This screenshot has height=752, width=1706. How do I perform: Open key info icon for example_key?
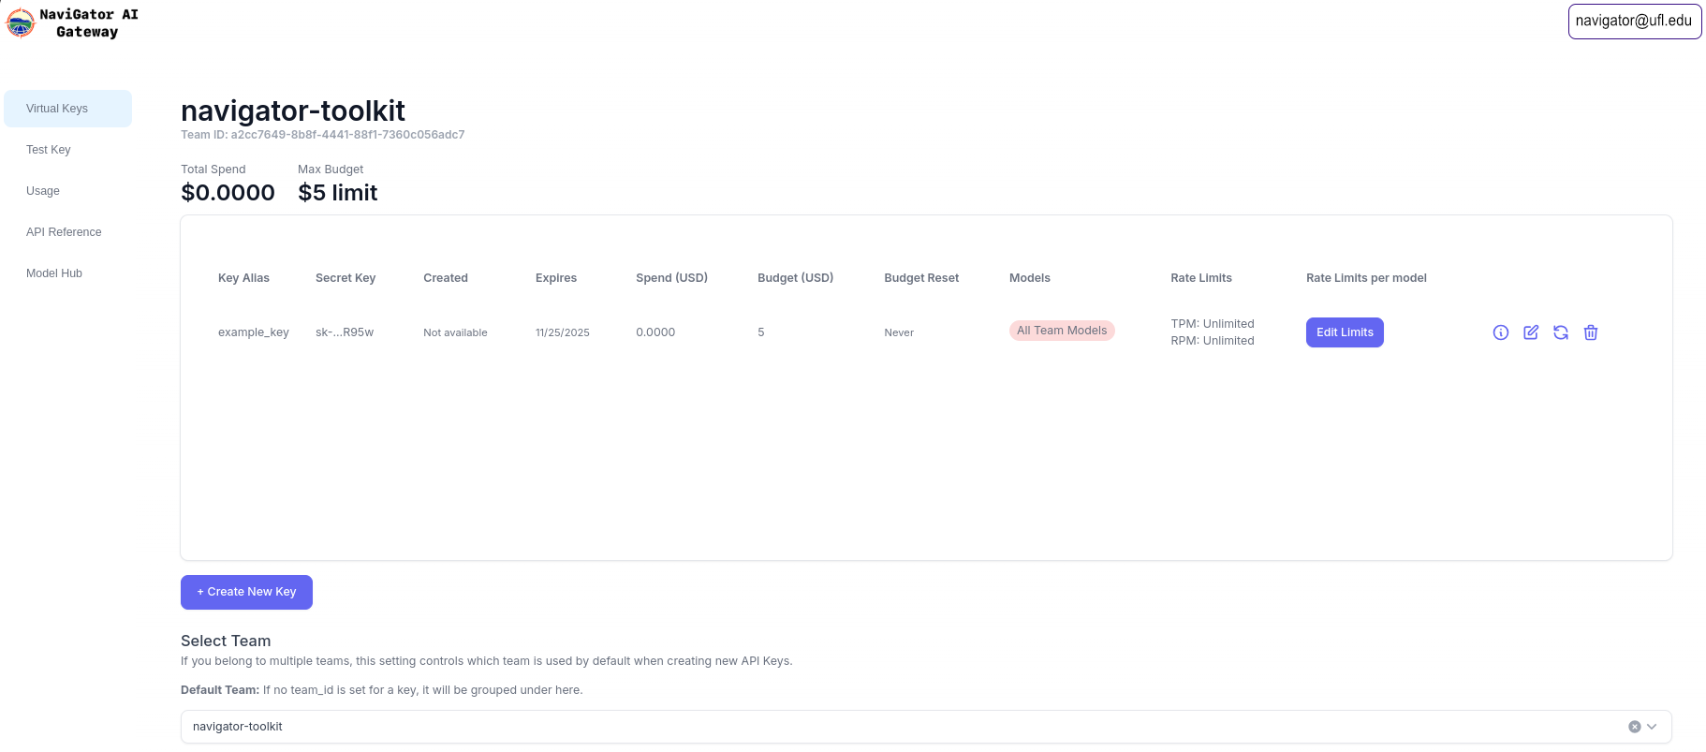point(1501,332)
